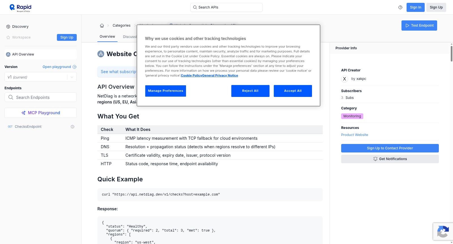Focus the Search APIs field
The image size is (453, 244).
coord(226,7)
